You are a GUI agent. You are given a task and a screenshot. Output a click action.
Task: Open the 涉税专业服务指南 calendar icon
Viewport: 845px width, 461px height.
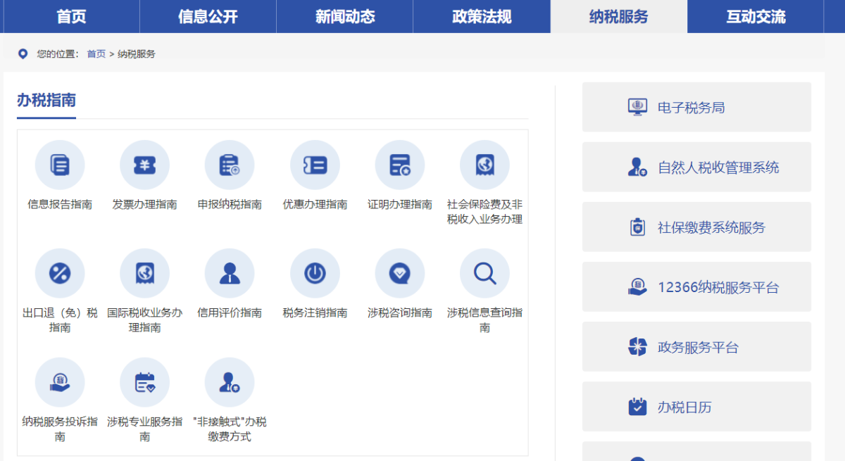[144, 382]
